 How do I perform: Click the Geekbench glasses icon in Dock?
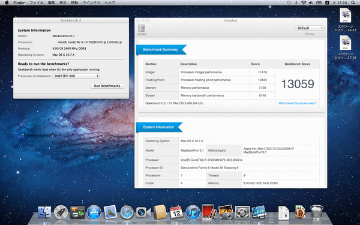tap(259, 212)
